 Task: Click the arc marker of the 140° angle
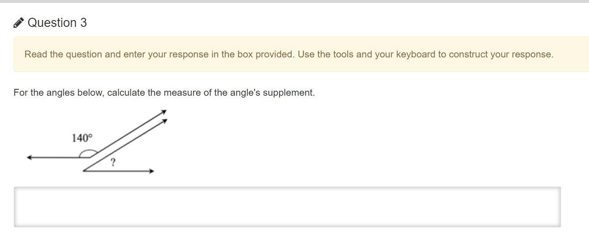point(85,154)
